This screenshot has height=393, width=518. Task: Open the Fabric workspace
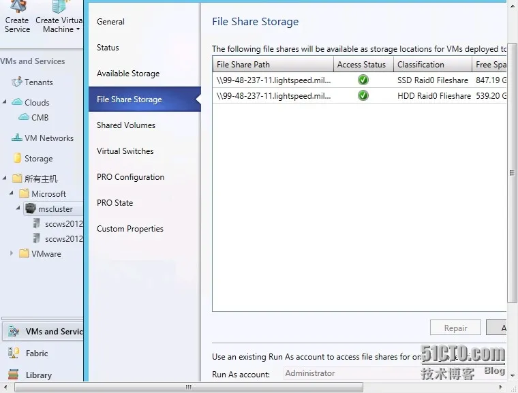(x=37, y=353)
